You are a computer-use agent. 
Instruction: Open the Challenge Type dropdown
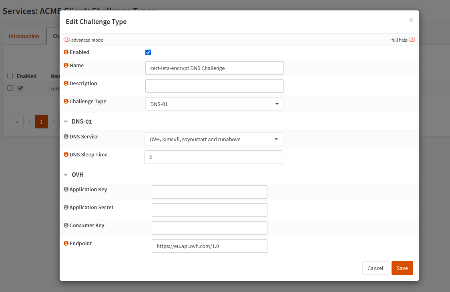(x=214, y=104)
